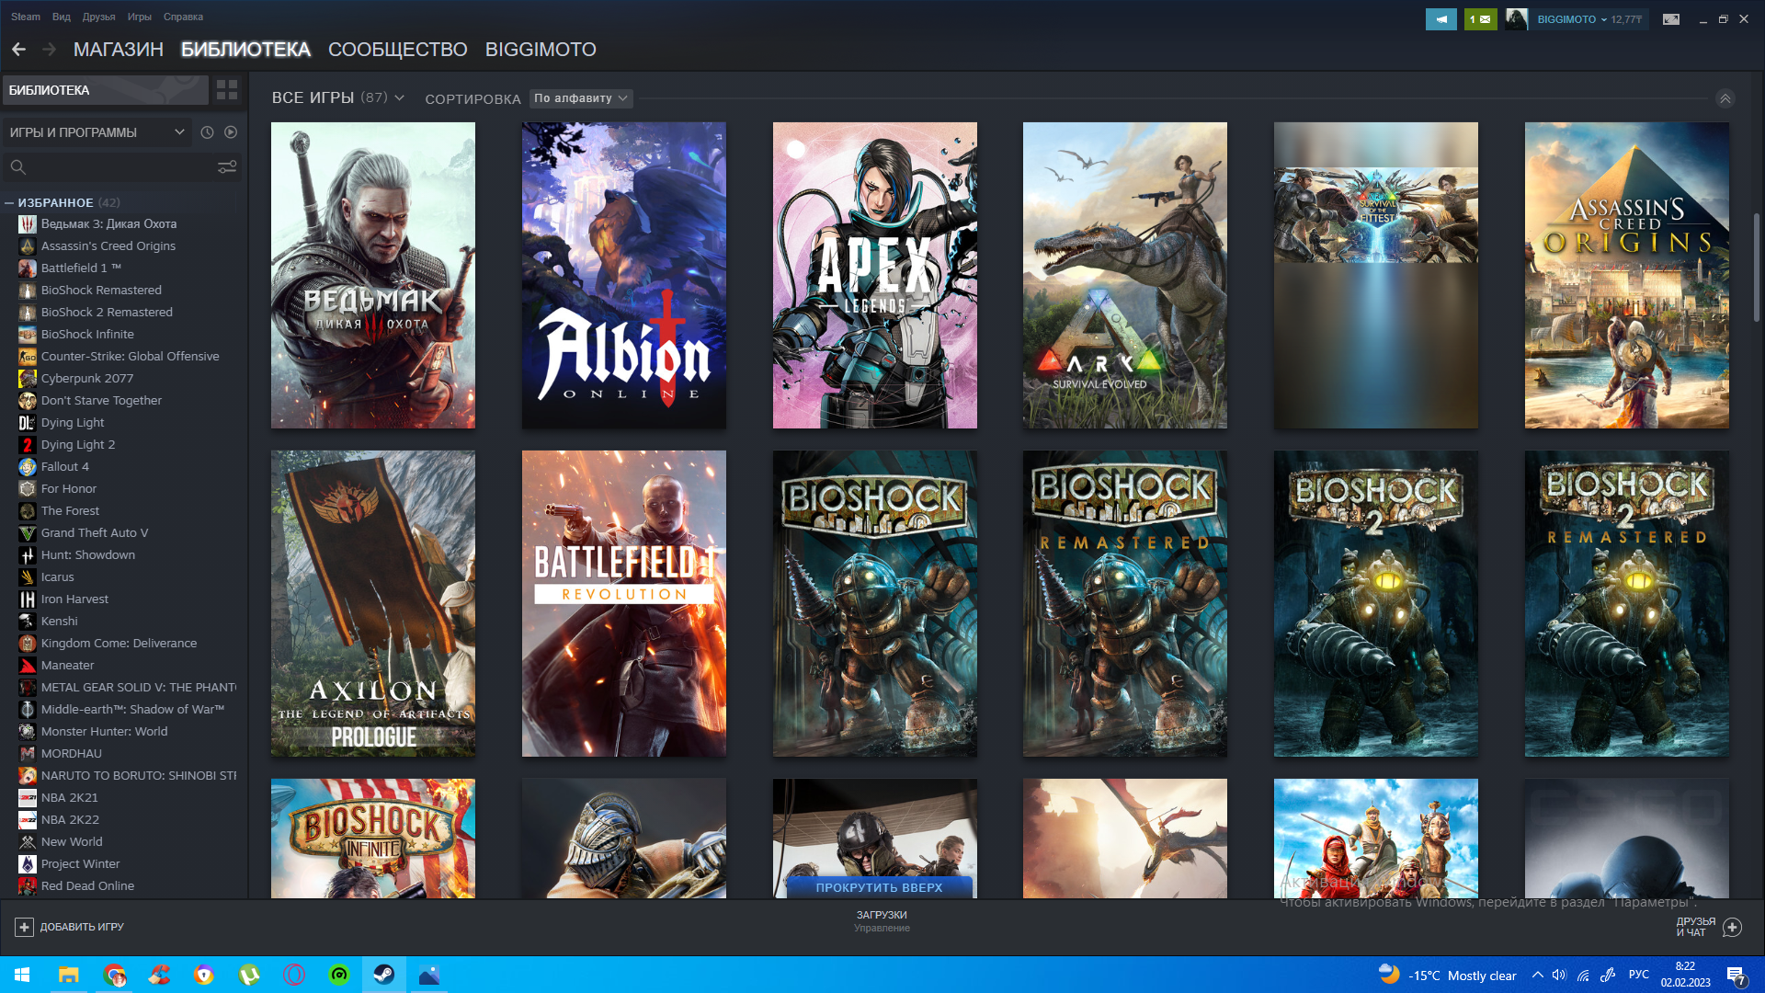
Task: Collapse the game section with chevron
Action: pos(1725,98)
